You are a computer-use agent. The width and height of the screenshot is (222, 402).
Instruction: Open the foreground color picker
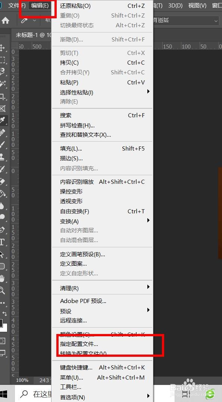tap(1, 324)
